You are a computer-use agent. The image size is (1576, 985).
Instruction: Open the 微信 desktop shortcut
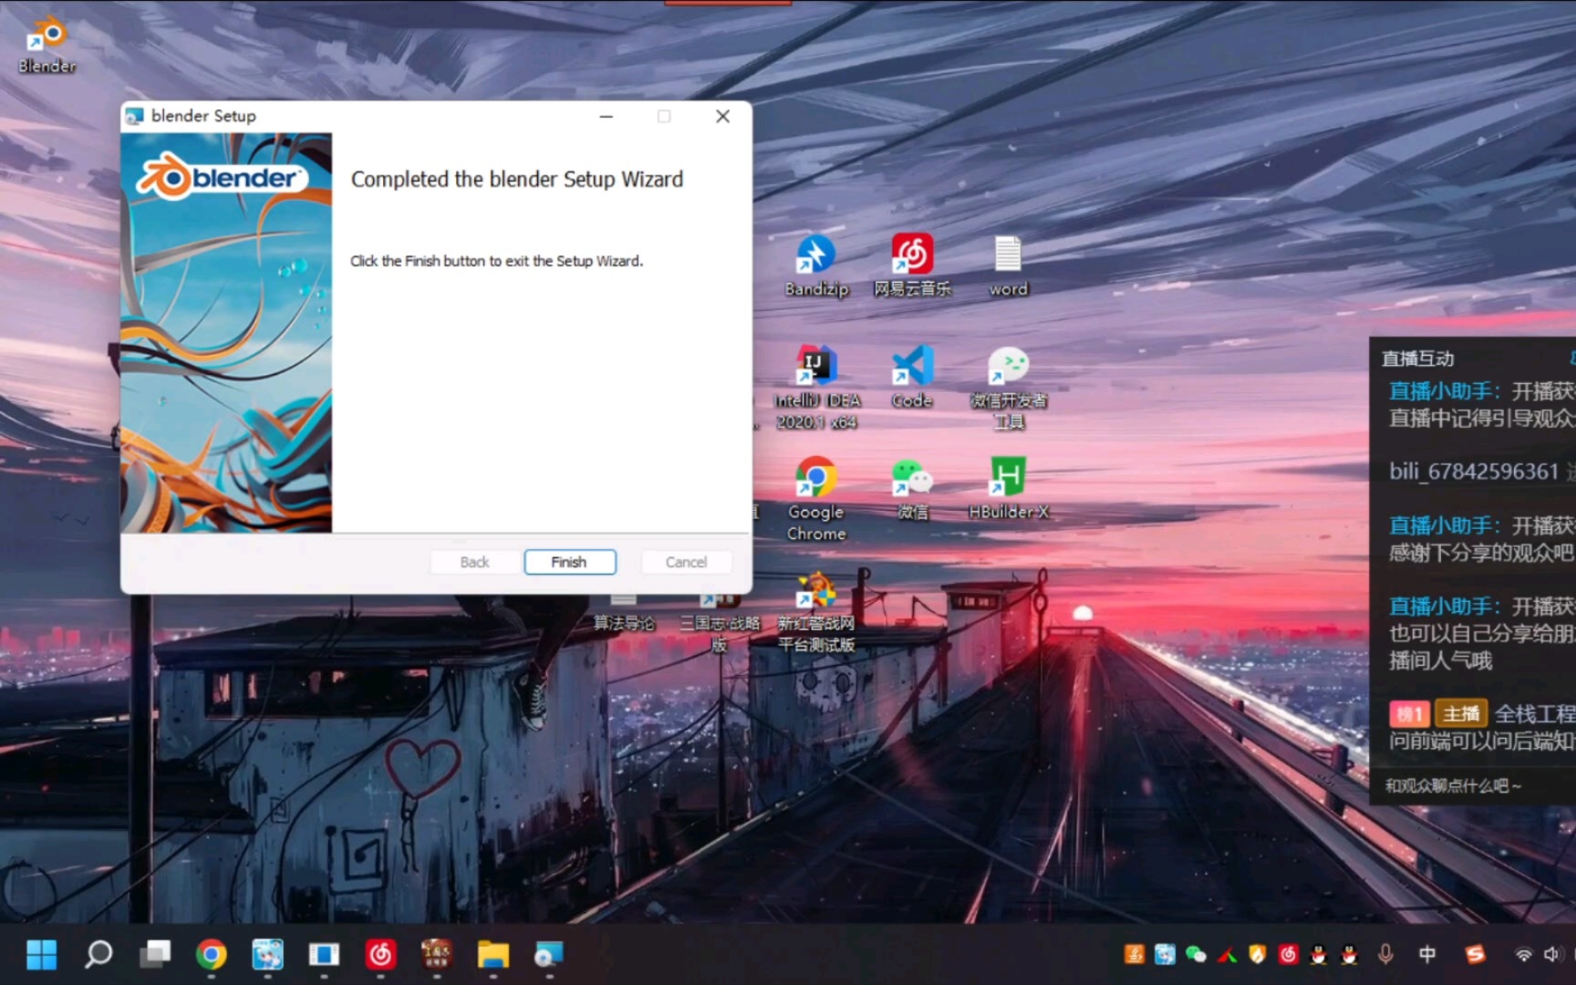click(912, 489)
